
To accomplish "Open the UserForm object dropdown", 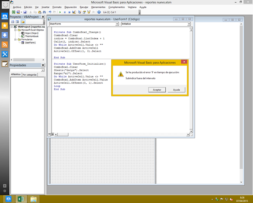I will [x=117, y=24].
